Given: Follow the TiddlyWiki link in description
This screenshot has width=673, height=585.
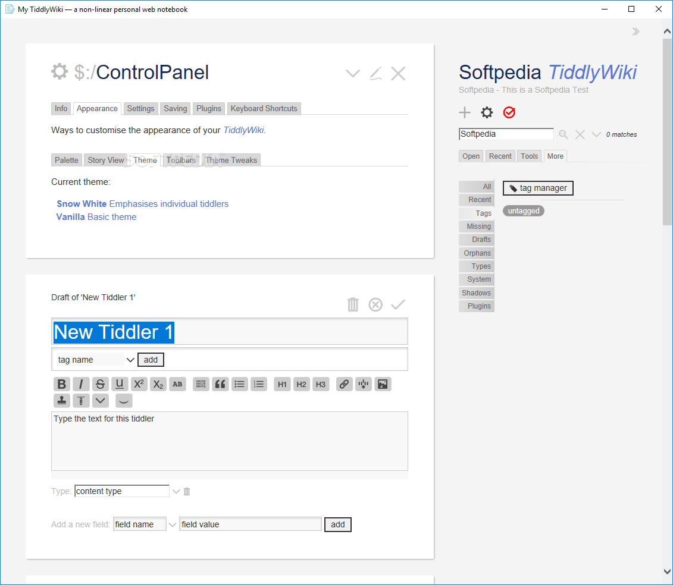Looking at the screenshot, I should click(x=244, y=130).
